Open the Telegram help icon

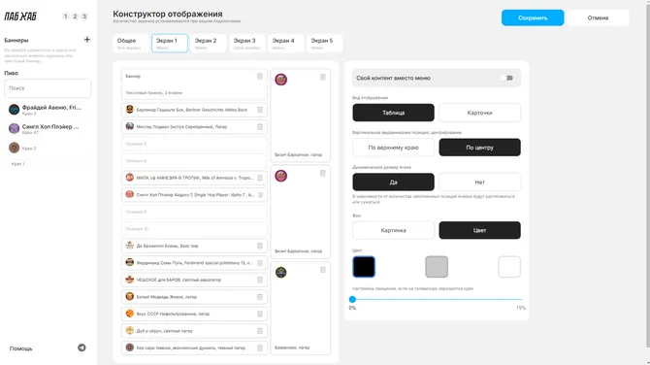coord(81,348)
